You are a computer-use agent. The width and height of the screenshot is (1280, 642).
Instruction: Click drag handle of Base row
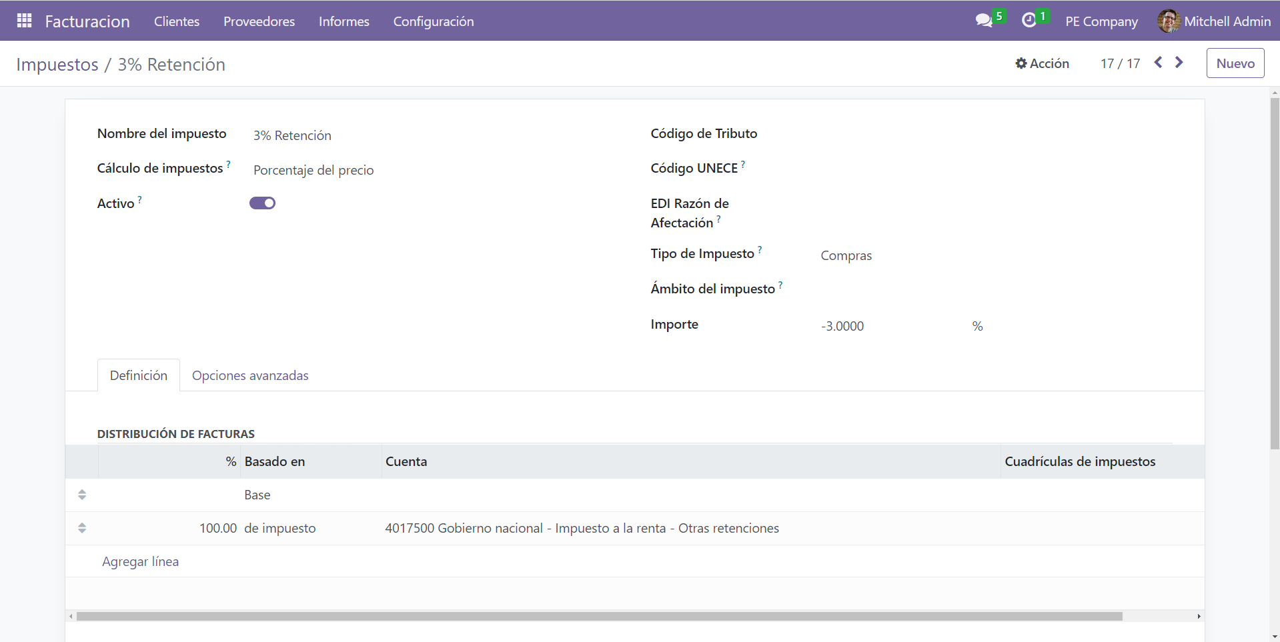(x=82, y=495)
